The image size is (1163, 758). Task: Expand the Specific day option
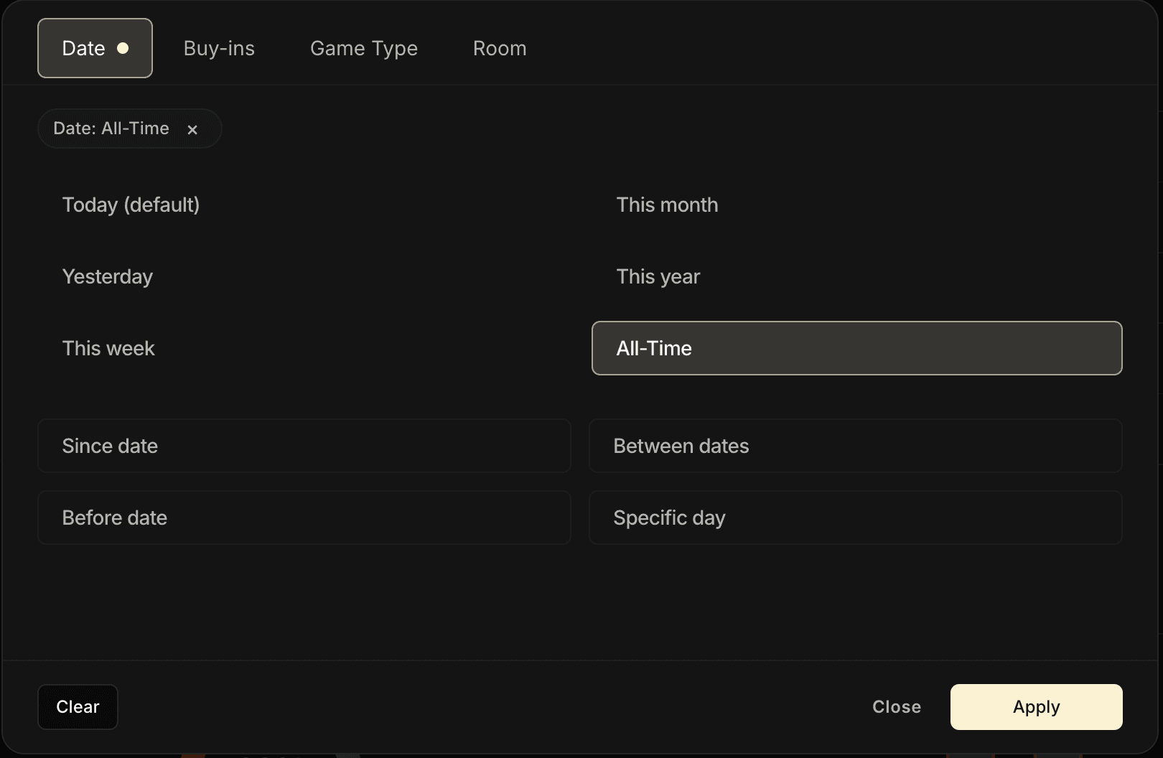[855, 518]
